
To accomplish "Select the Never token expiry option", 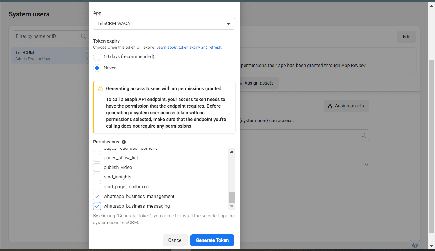I will pyautogui.click(x=97, y=68).
